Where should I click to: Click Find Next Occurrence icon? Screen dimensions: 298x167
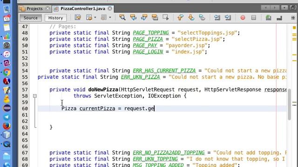tap(144, 18)
